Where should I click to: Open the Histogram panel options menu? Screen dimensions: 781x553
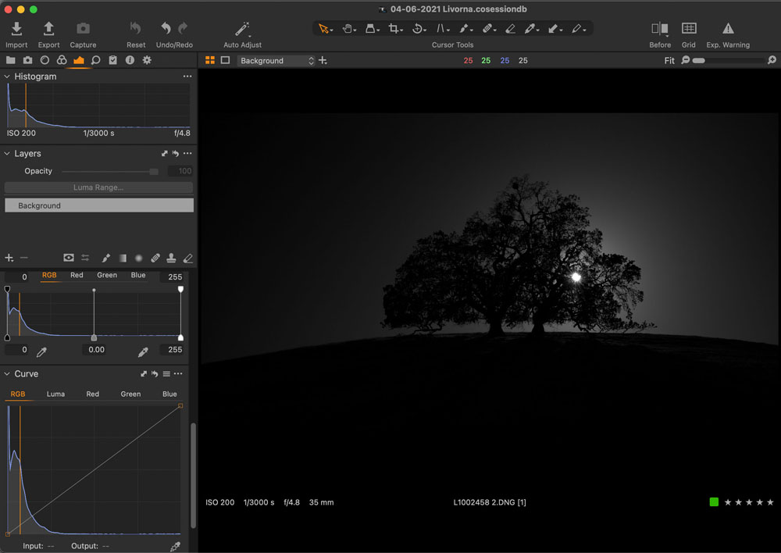(187, 77)
